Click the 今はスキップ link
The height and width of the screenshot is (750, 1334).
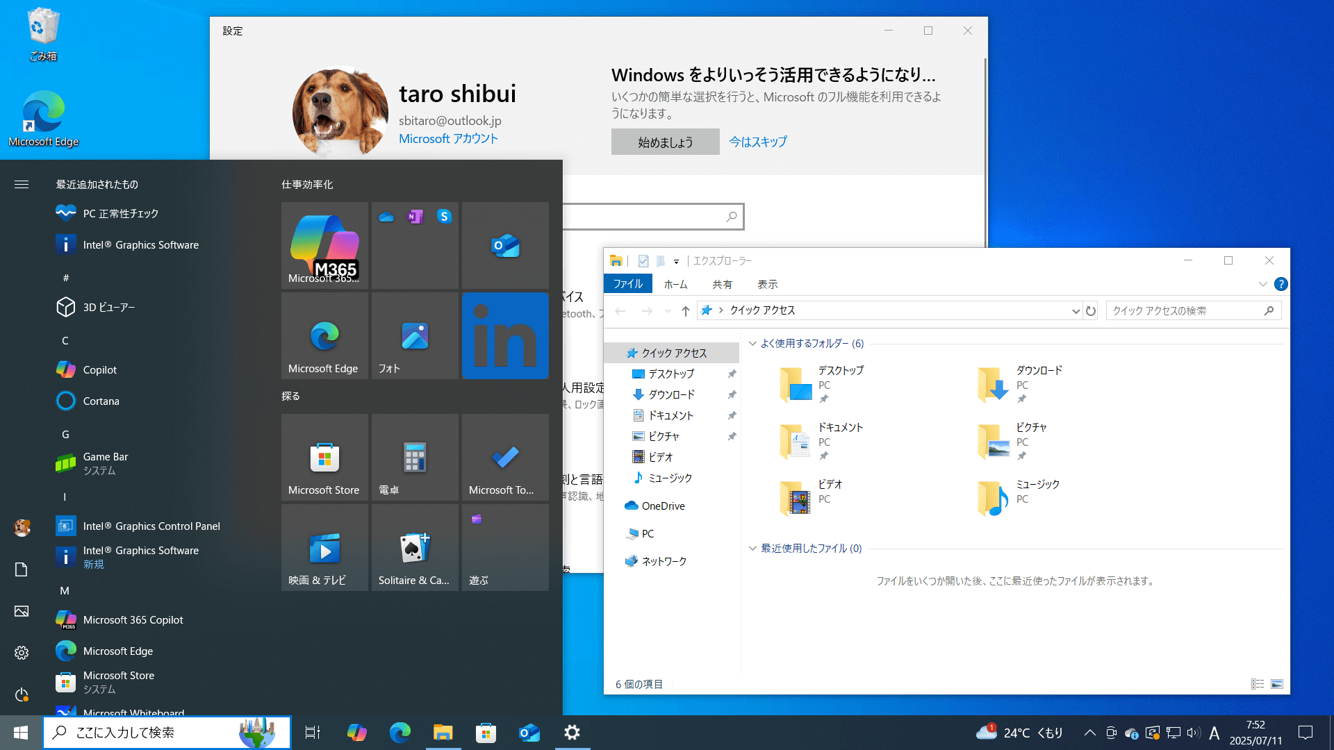tap(758, 142)
